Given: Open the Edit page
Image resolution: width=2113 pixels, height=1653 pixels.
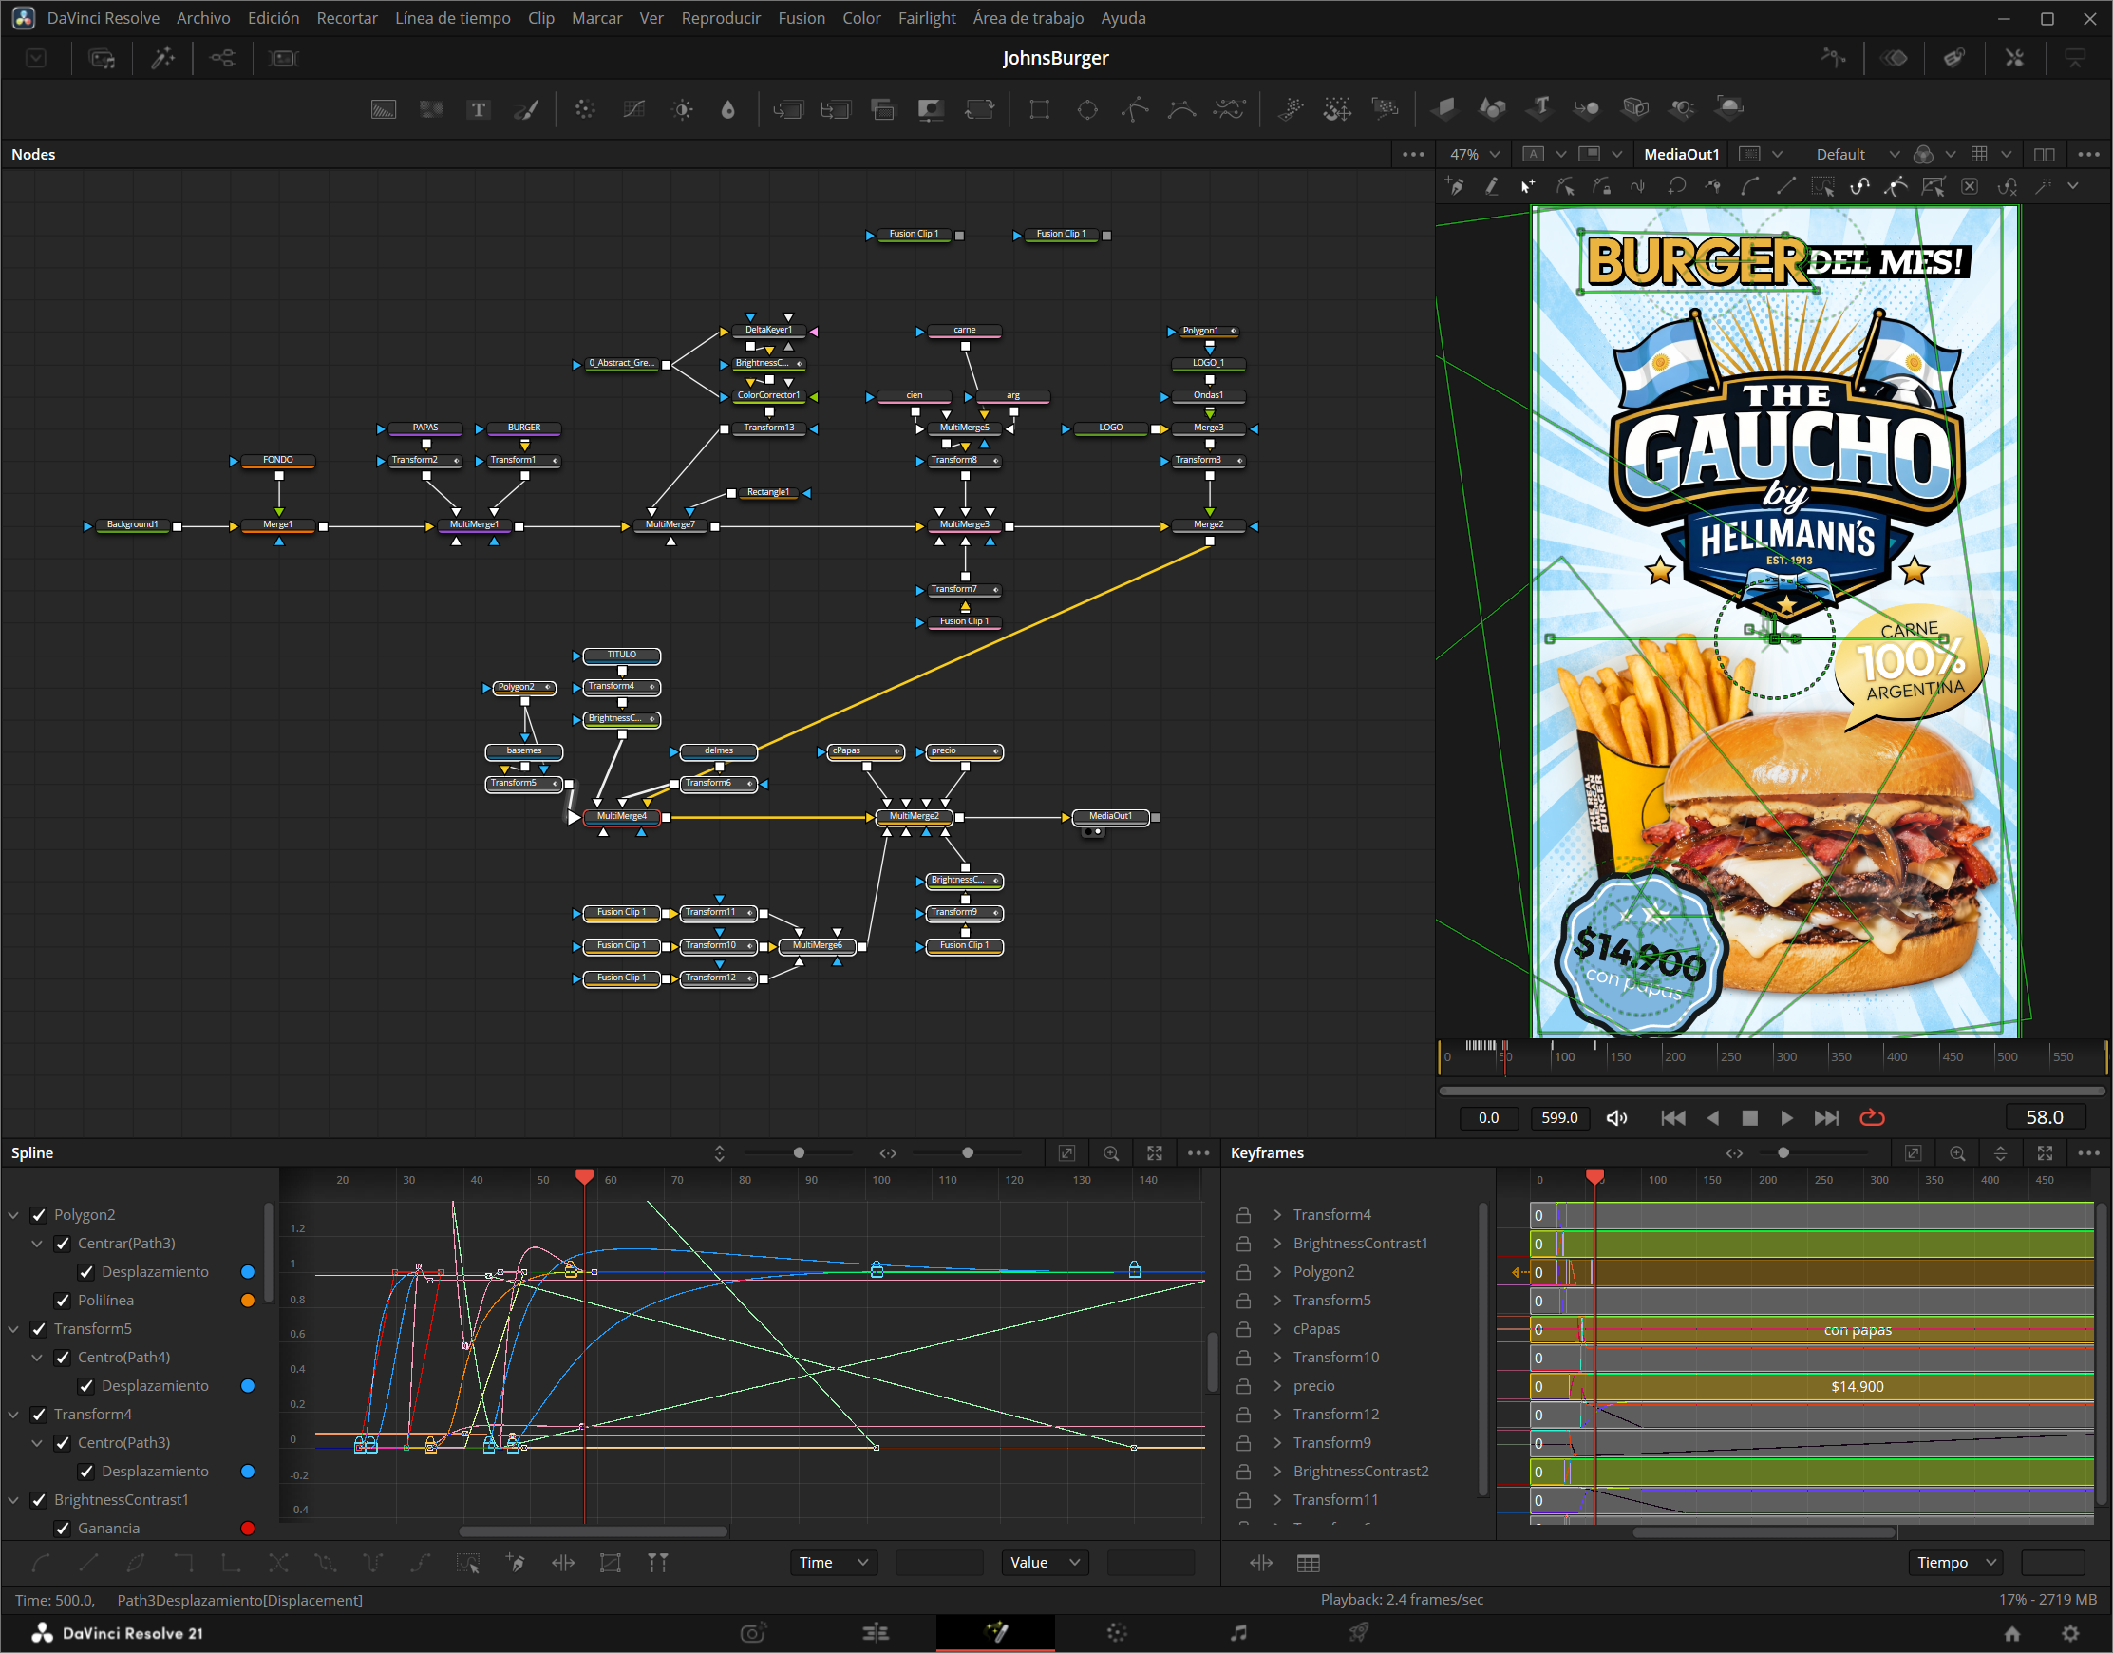Looking at the screenshot, I should [876, 1633].
